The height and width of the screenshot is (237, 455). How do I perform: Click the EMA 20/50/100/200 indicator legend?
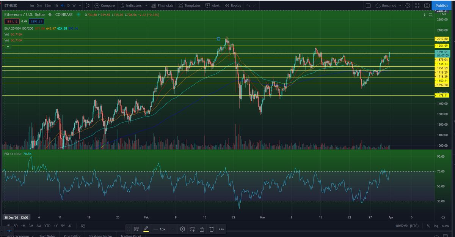click(x=18, y=28)
